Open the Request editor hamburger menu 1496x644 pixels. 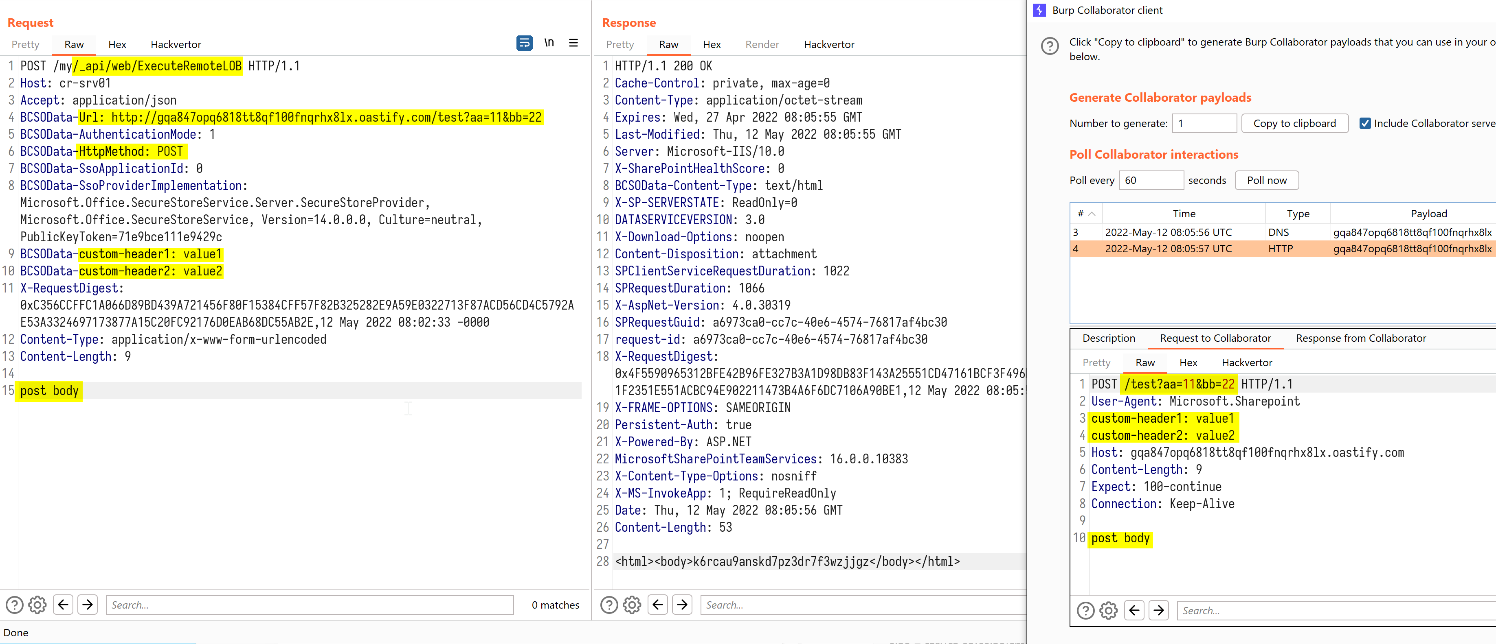(x=574, y=42)
